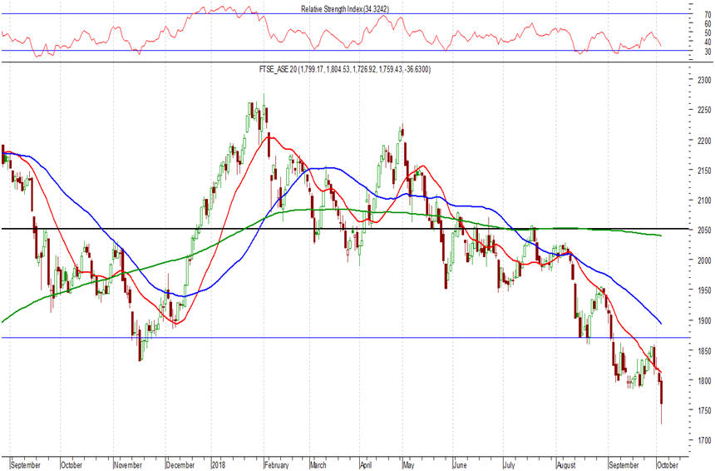The width and height of the screenshot is (715, 471).
Task: Click the FTSE_ASE 20 price title
Action: coord(345,69)
